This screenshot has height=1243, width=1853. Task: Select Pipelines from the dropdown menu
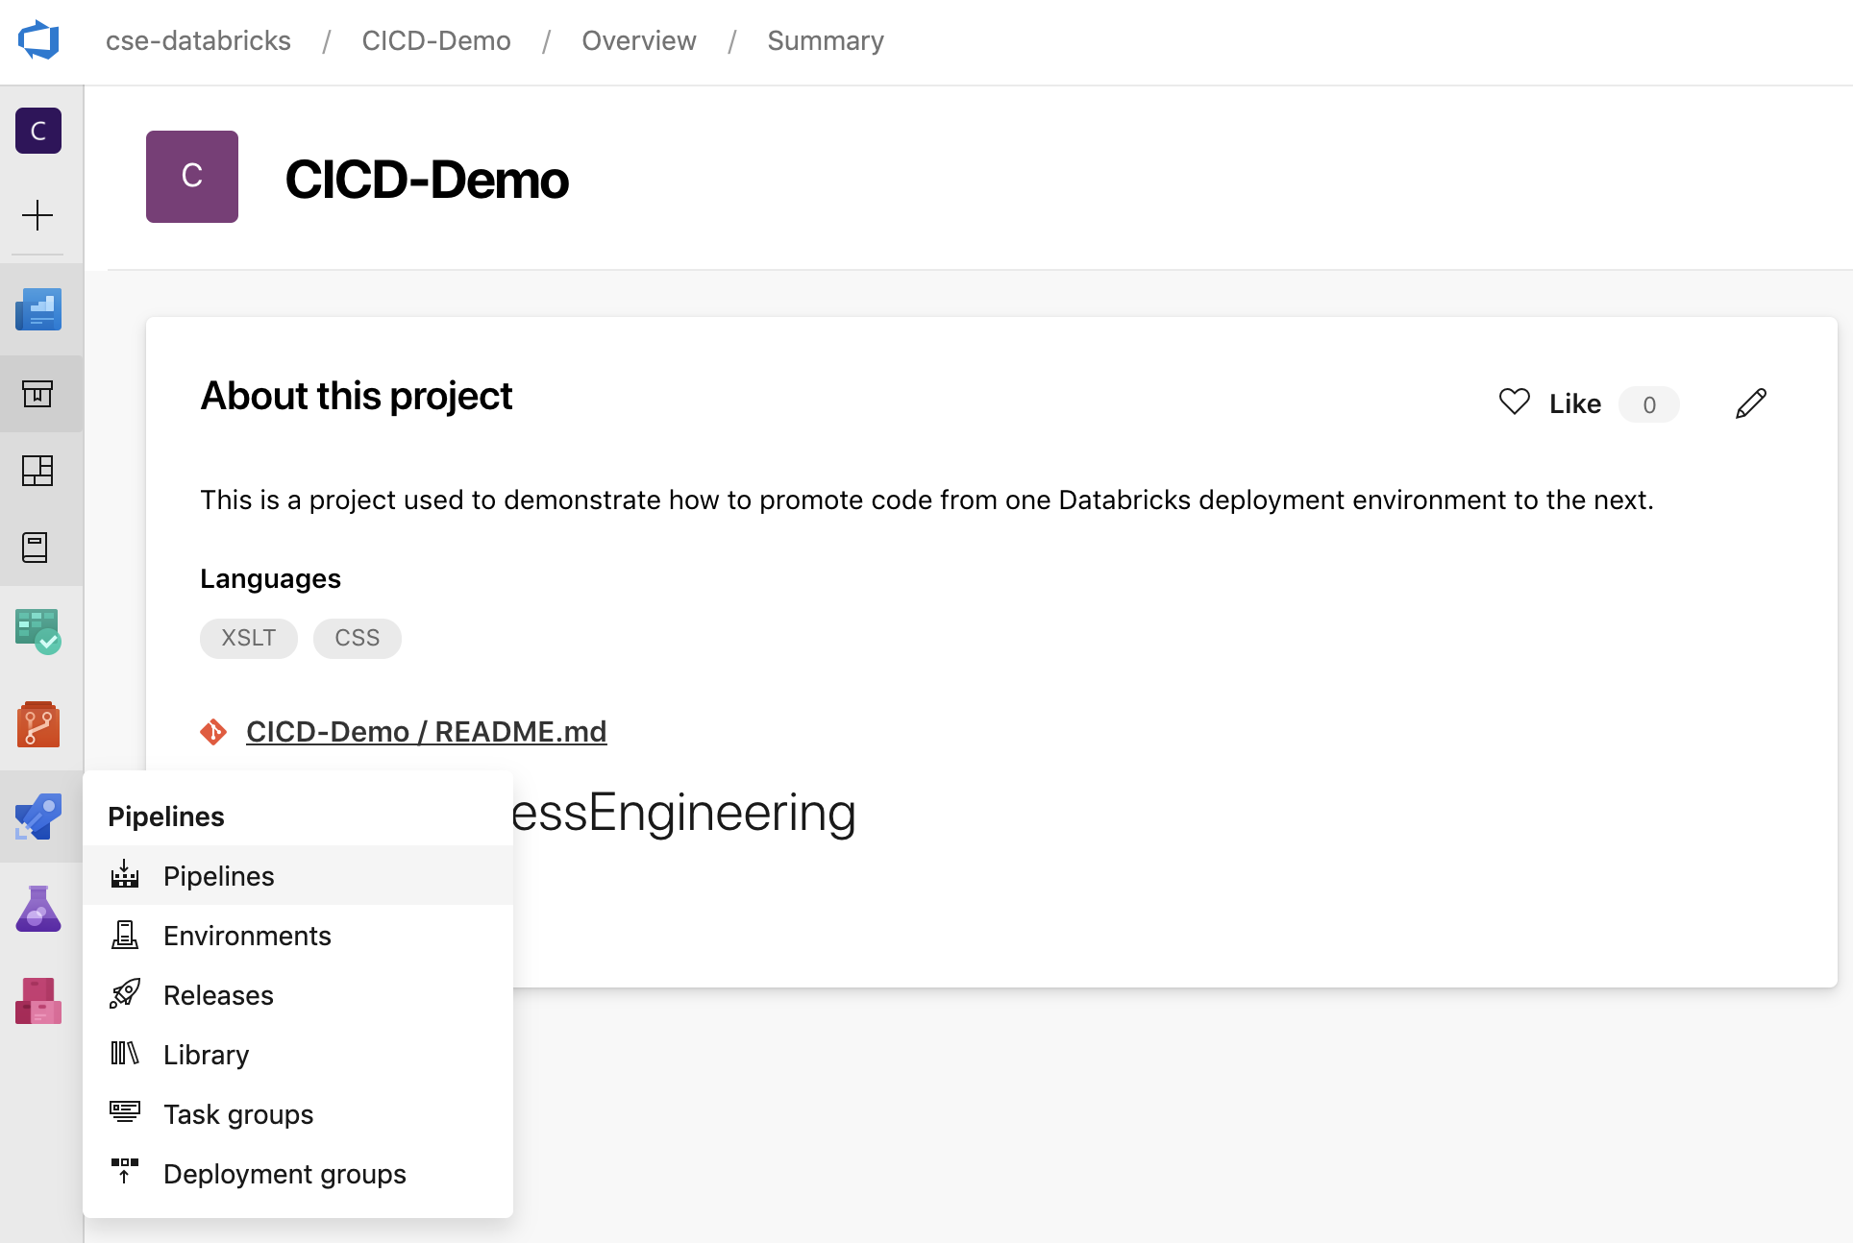point(218,875)
